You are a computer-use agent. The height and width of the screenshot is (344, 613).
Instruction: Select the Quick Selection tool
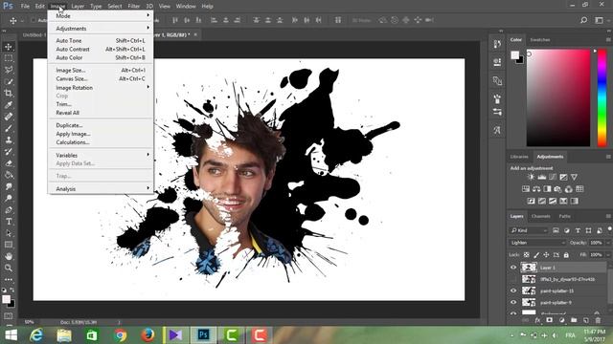coord(9,82)
